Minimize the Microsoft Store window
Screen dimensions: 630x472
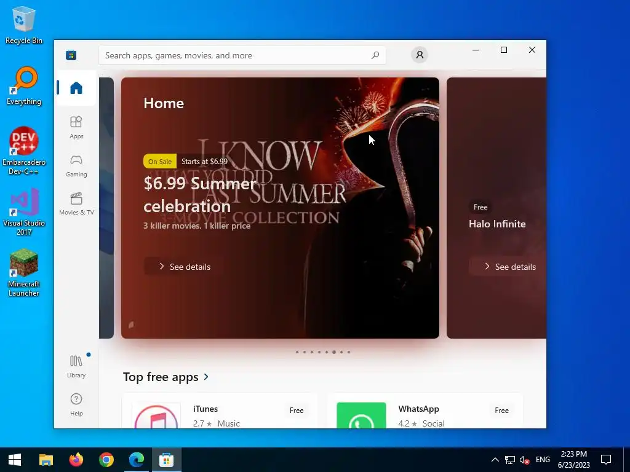pos(476,50)
